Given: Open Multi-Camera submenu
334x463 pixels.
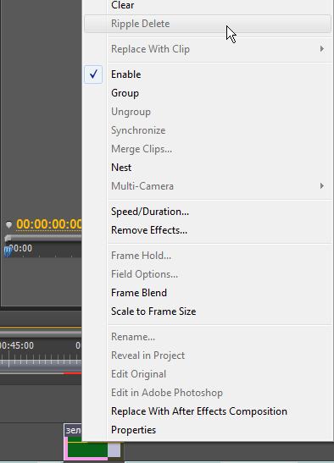Looking at the screenshot, I should (x=208, y=186).
